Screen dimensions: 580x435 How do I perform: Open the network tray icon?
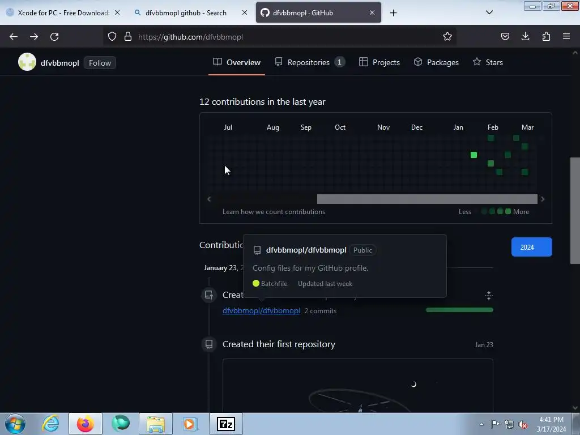point(509,424)
